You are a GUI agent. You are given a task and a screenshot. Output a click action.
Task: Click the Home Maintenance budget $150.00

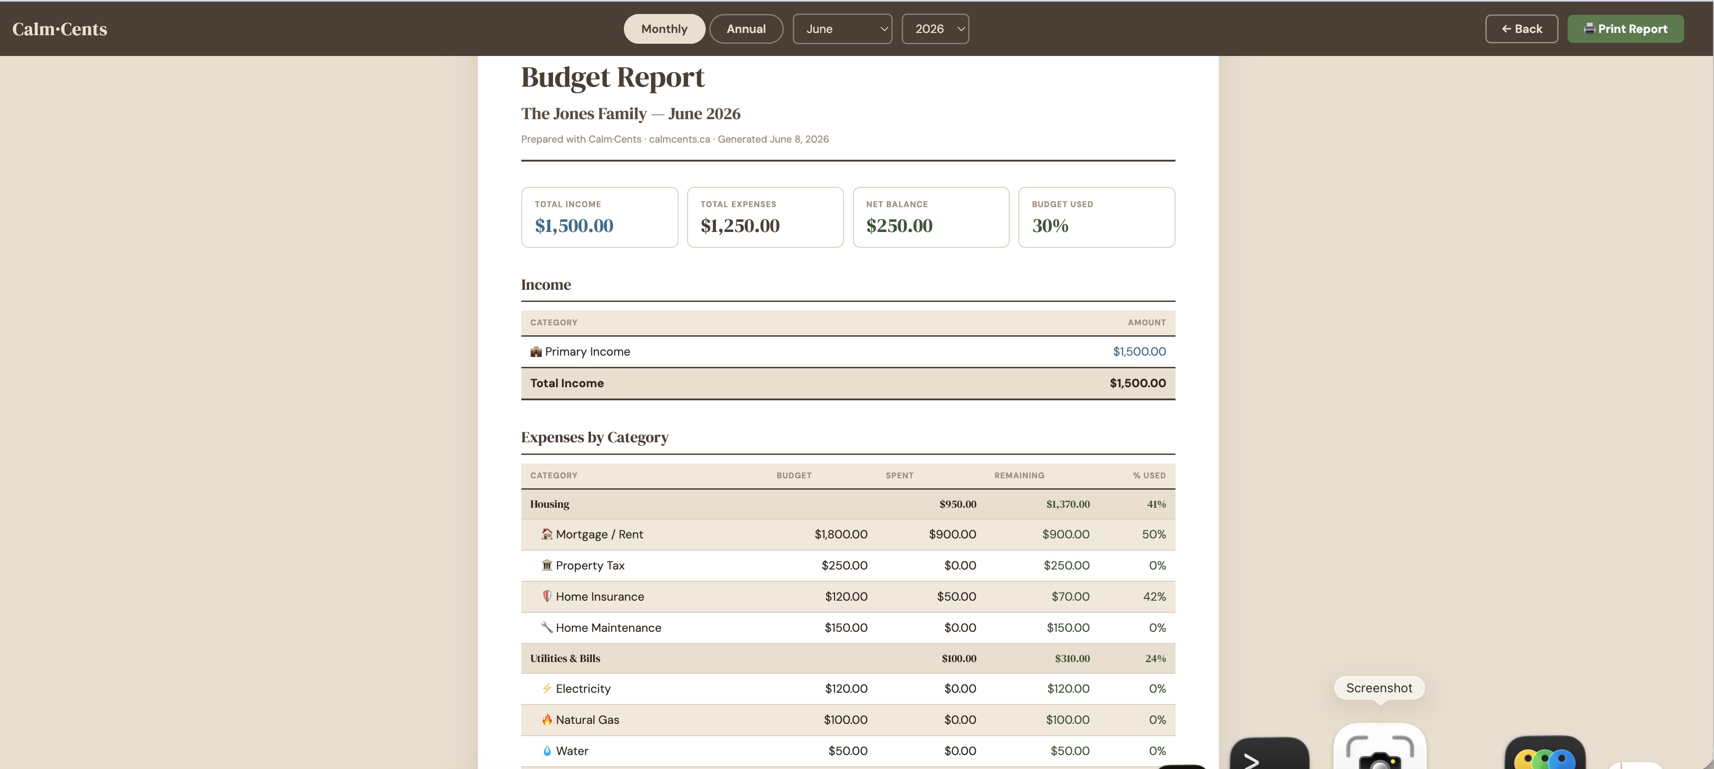pos(846,627)
